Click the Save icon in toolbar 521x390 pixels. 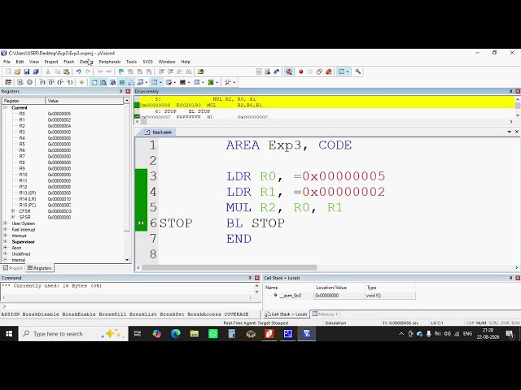point(27,71)
